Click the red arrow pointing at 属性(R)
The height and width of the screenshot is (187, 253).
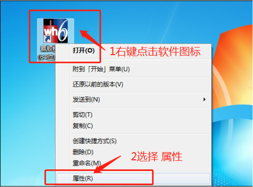pos(108,164)
